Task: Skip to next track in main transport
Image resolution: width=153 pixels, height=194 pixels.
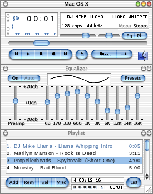Action: click(66, 54)
